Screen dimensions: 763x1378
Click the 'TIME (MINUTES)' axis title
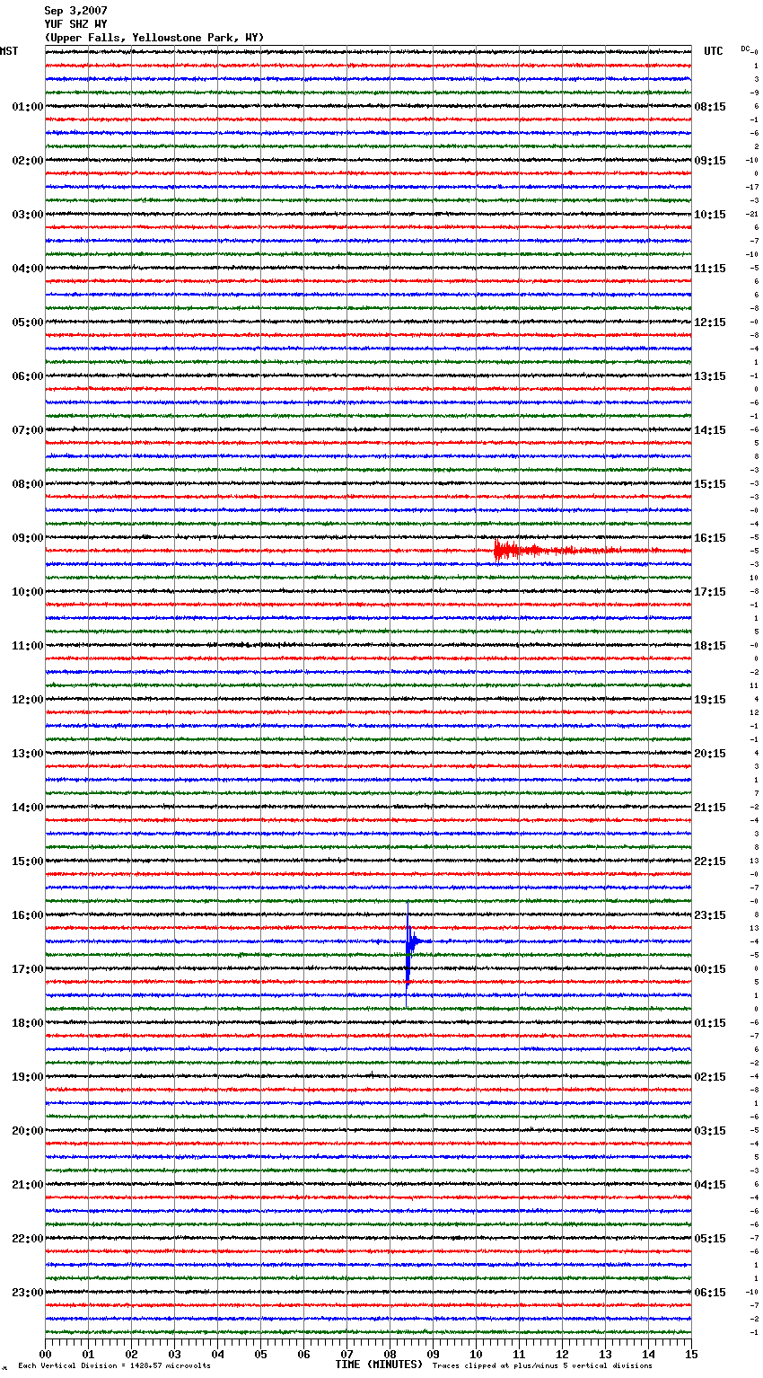(x=379, y=1365)
